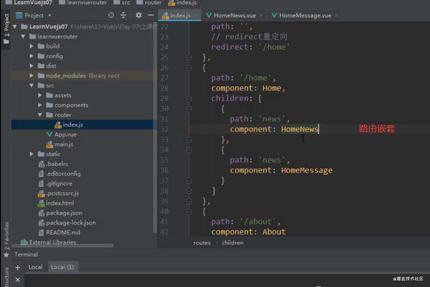Expand the dist folder
Viewport: 430px width, 287px height.
coord(31,66)
